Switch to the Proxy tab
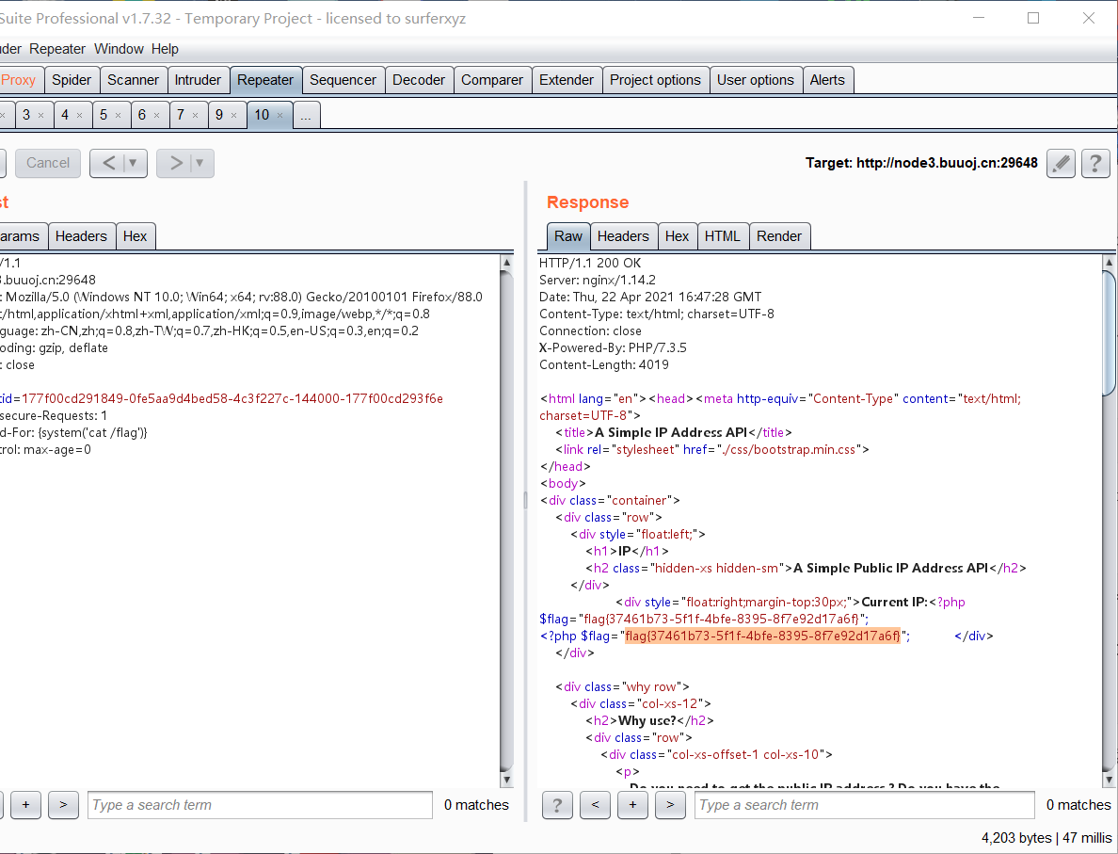The image size is (1118, 854). pos(19,80)
